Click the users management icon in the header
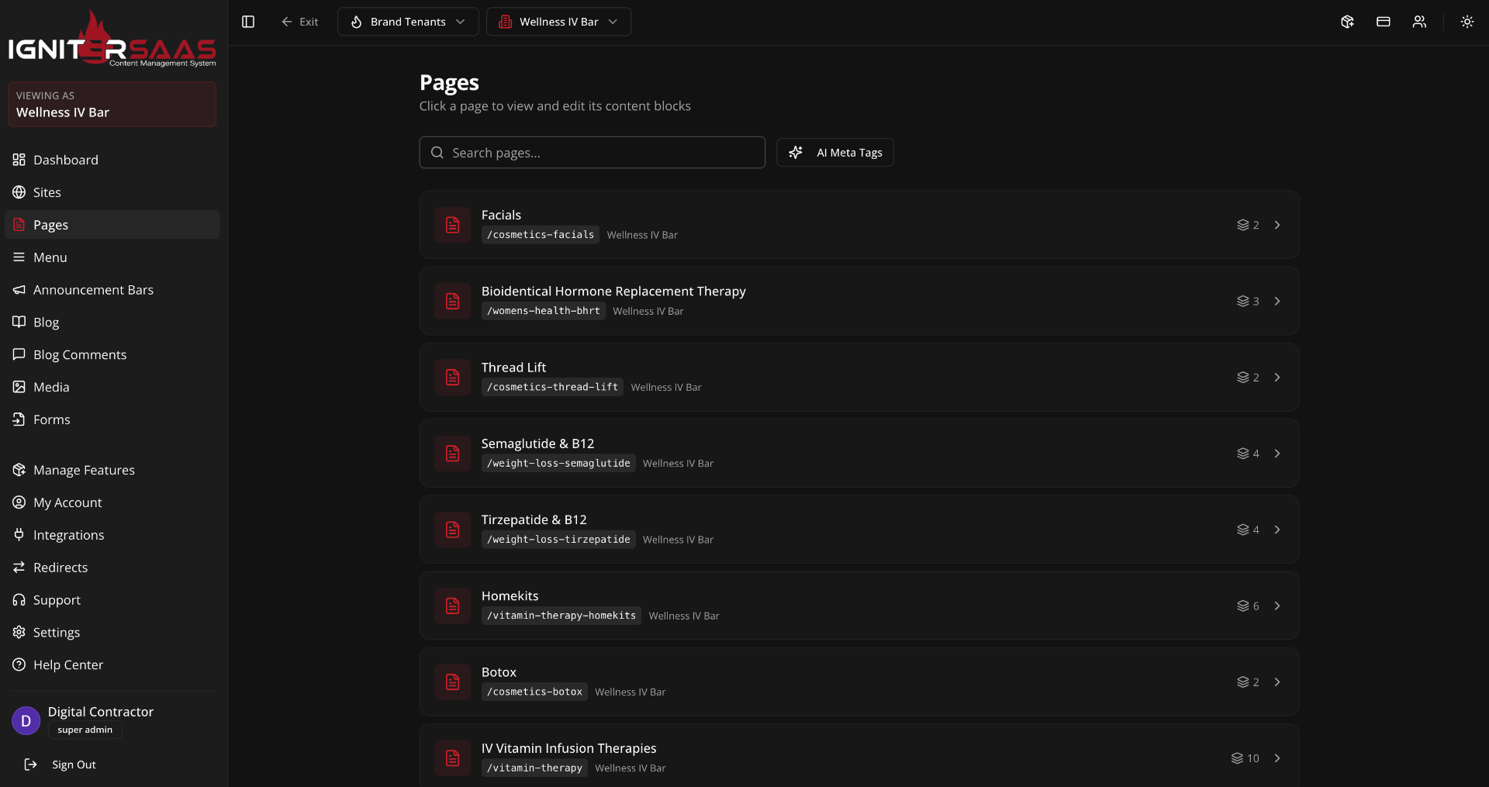 point(1419,22)
